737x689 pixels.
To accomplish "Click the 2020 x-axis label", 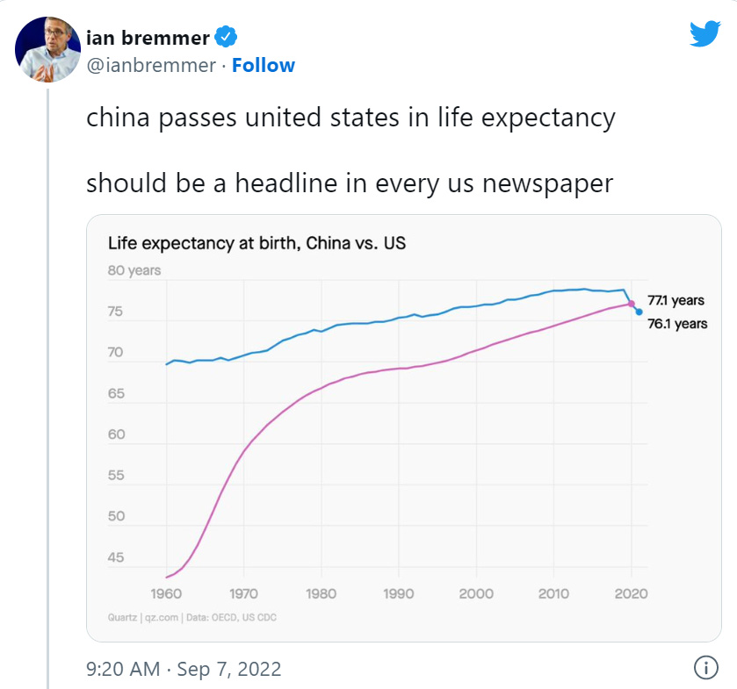I will point(632,593).
